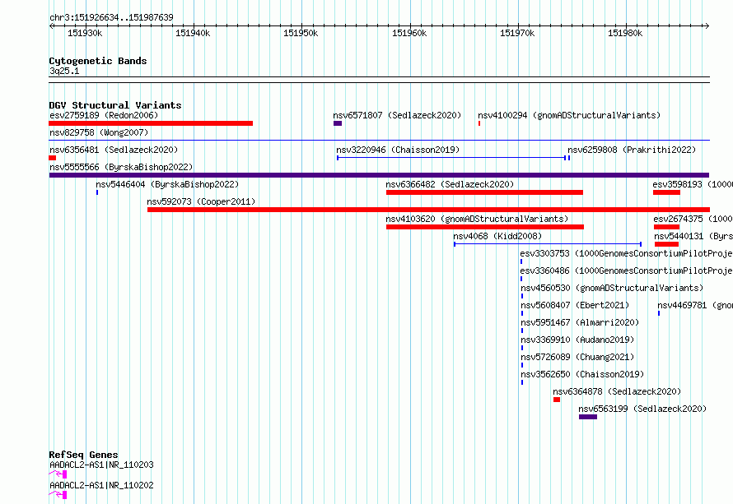The width and height of the screenshot is (733, 504).
Task: Select the 3q25.1 cytogenetic band
Action: [x=379, y=80]
